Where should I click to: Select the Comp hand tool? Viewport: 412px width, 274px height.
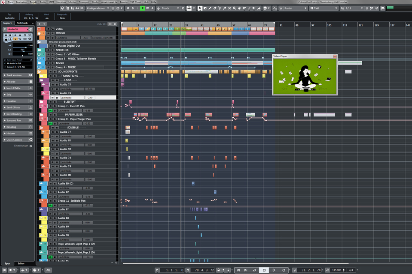coord(239,8)
